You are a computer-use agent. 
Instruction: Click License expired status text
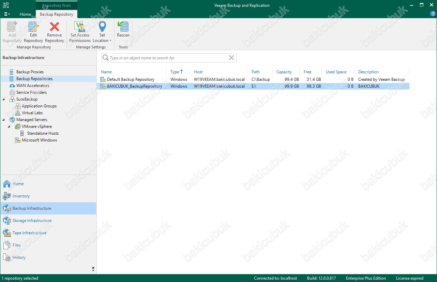click(409, 278)
